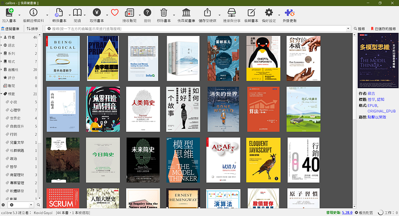
Task: Open Edit Metadata (編輯詮釋資料) tool
Action: click(33, 13)
